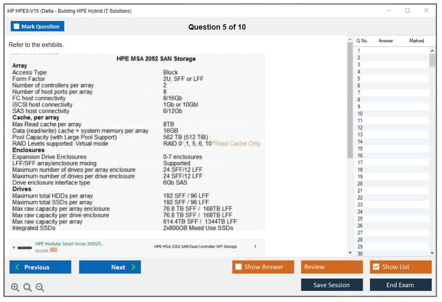The image size is (442, 302).
Task: Click the CTO badge next to Q1J03A
Action: [53, 250]
